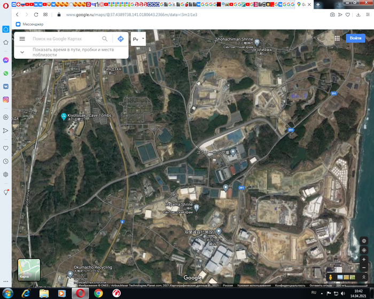Open the Ру language dropdown
The image size is (374, 299).
coord(138,39)
